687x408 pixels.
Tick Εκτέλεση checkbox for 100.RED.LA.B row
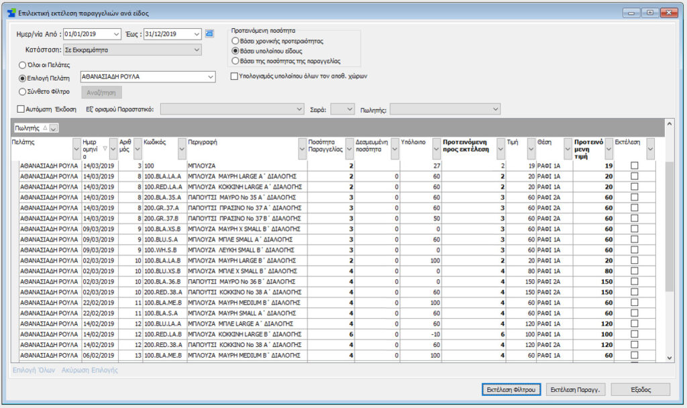pyautogui.click(x=635, y=334)
